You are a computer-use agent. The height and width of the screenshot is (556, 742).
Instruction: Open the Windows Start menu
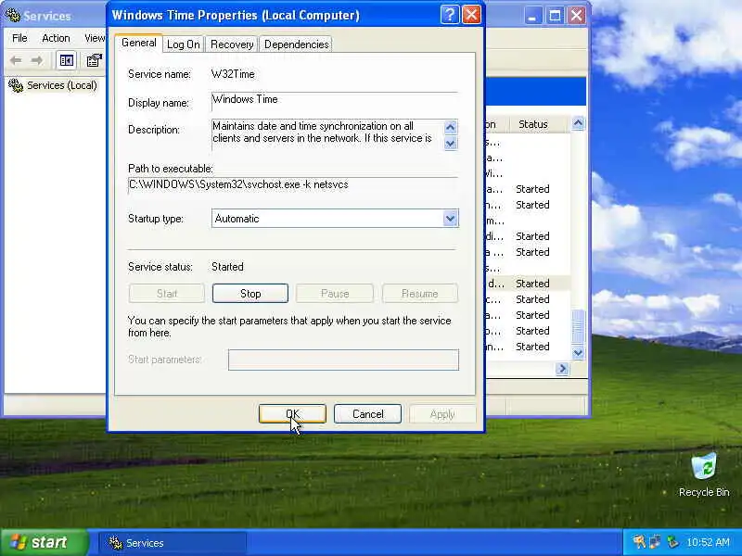tap(44, 542)
